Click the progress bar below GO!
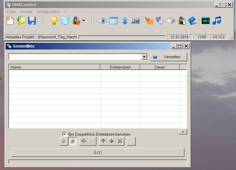 98,162
